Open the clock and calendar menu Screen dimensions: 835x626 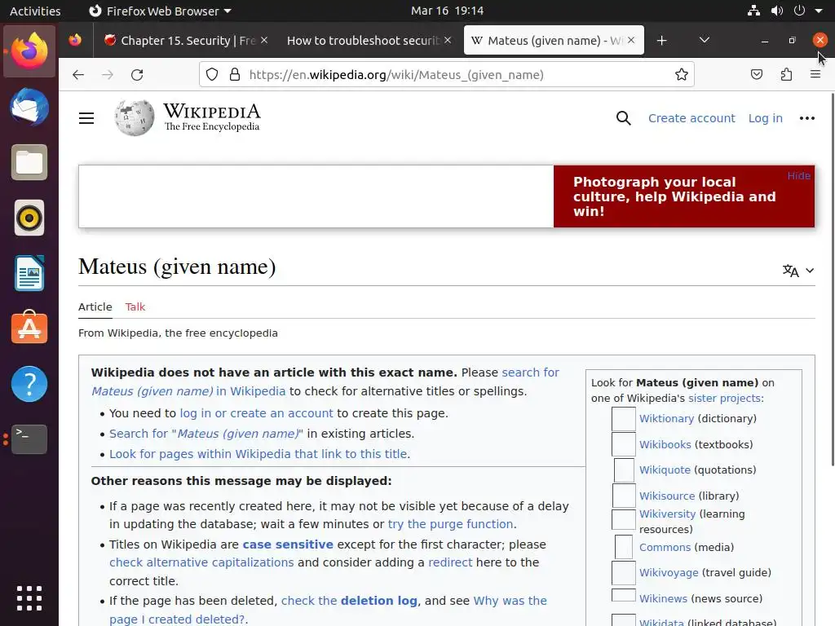pyautogui.click(x=448, y=11)
